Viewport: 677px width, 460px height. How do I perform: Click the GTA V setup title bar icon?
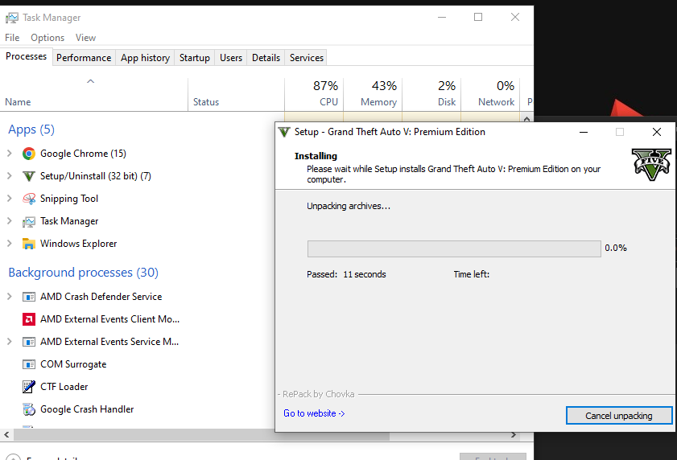(x=284, y=132)
